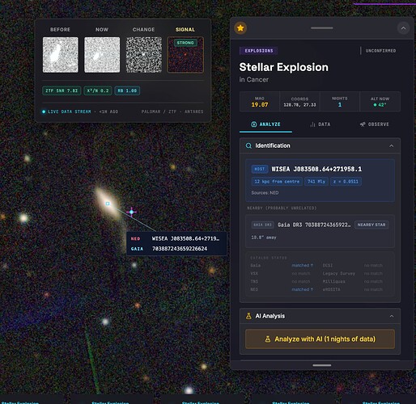416x404 pixels.
Task: Click the Identification magnifier icon
Action: pyautogui.click(x=248, y=146)
